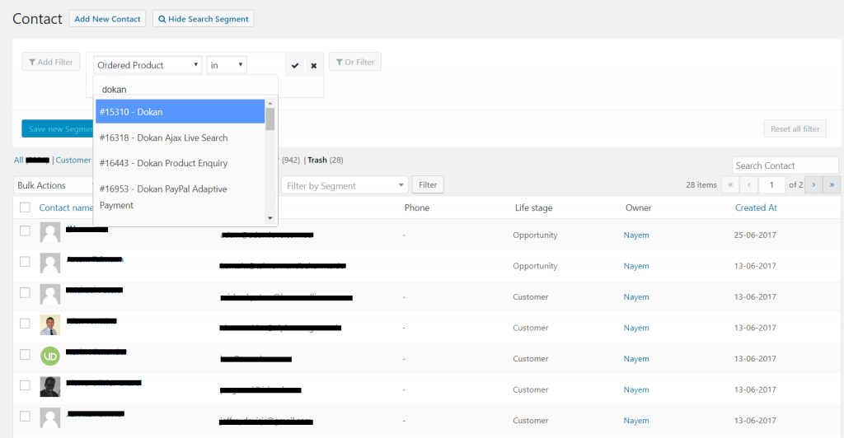Open the Ordered Product filter dropdown
This screenshot has height=438, width=844.
pos(148,65)
